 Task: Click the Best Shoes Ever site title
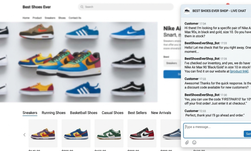[x=37, y=7]
